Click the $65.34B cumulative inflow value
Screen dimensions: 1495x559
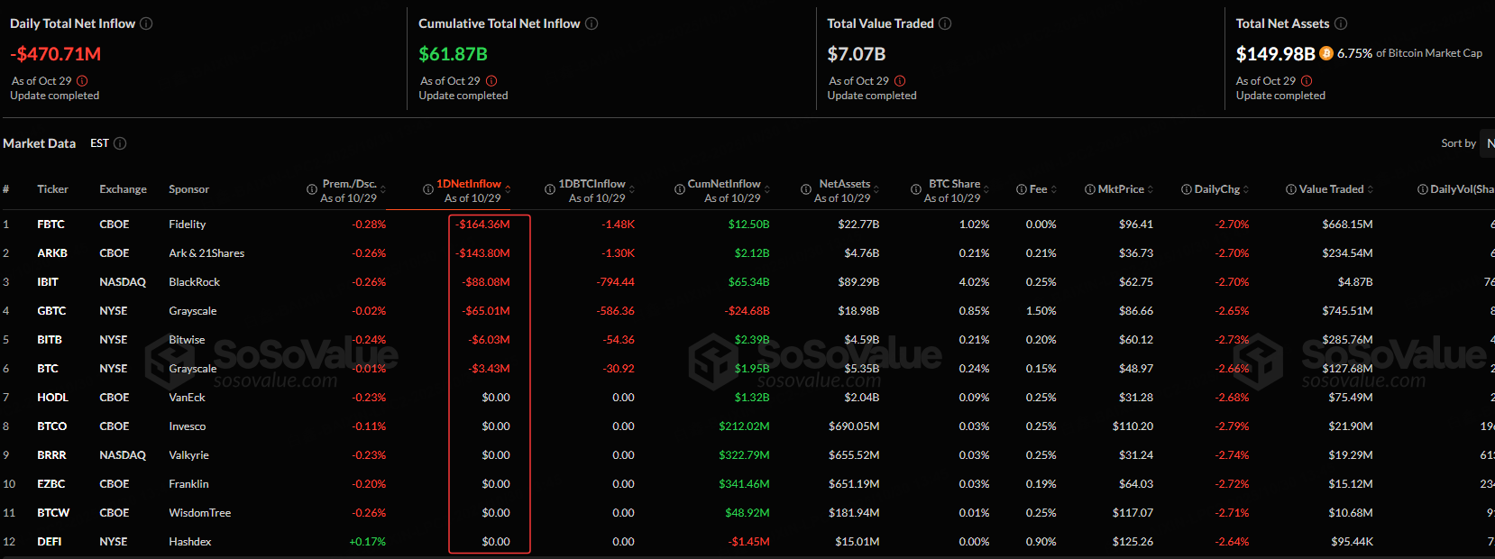(x=749, y=282)
